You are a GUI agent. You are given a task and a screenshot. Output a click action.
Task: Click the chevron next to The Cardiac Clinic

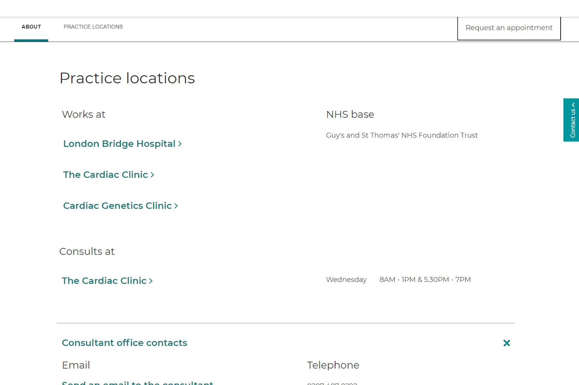click(x=152, y=175)
